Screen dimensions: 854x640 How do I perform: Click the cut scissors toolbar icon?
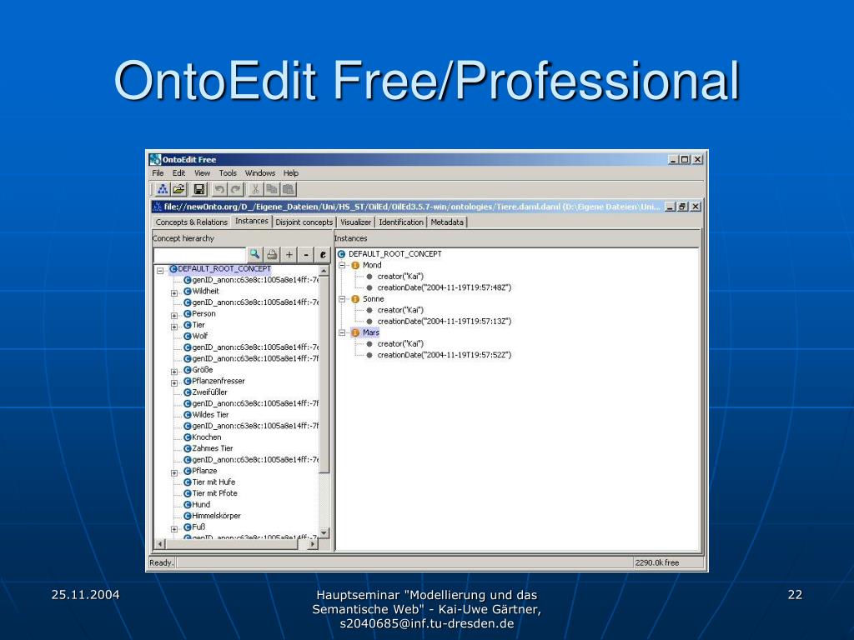[x=255, y=189]
